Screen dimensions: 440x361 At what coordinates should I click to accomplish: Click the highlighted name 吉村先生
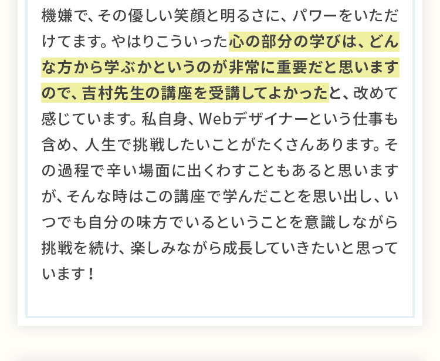[113, 93]
